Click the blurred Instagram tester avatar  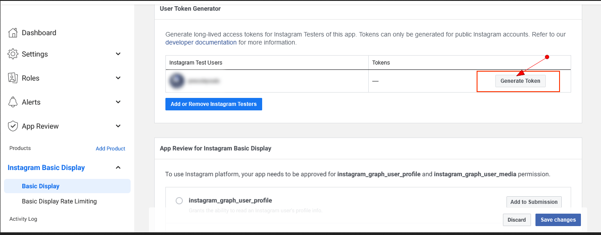click(x=177, y=81)
